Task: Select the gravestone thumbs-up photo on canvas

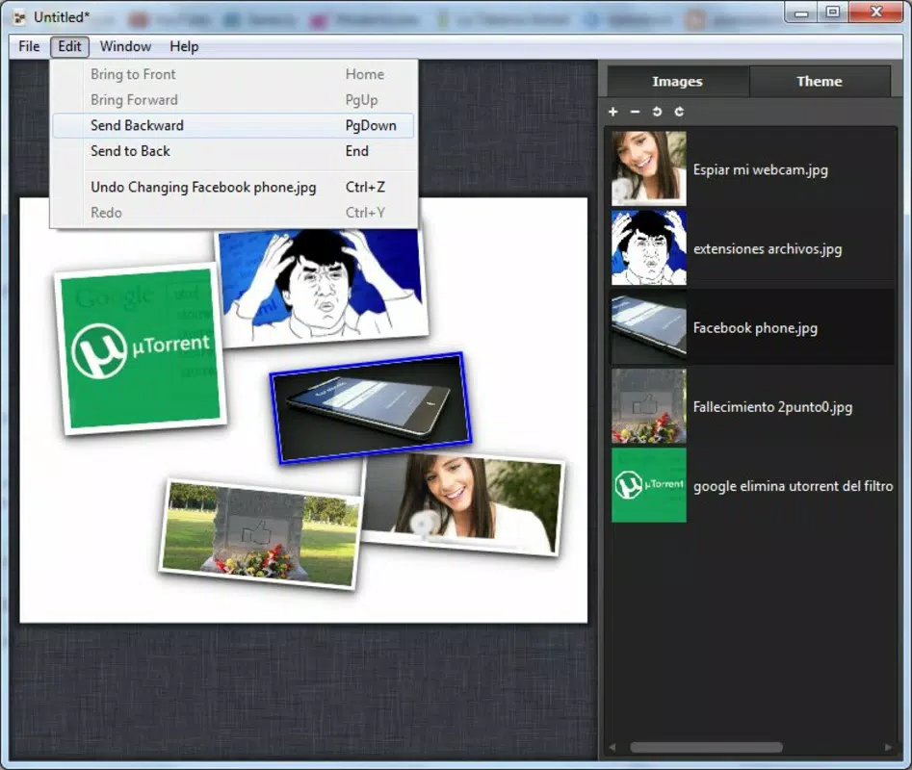Action: coord(260,533)
